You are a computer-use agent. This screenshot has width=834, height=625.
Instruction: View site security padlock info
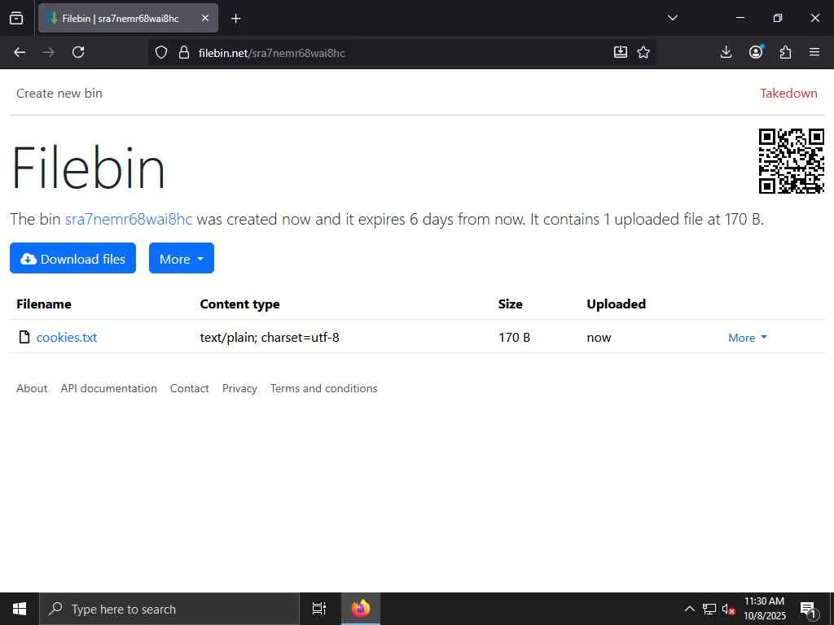point(184,52)
